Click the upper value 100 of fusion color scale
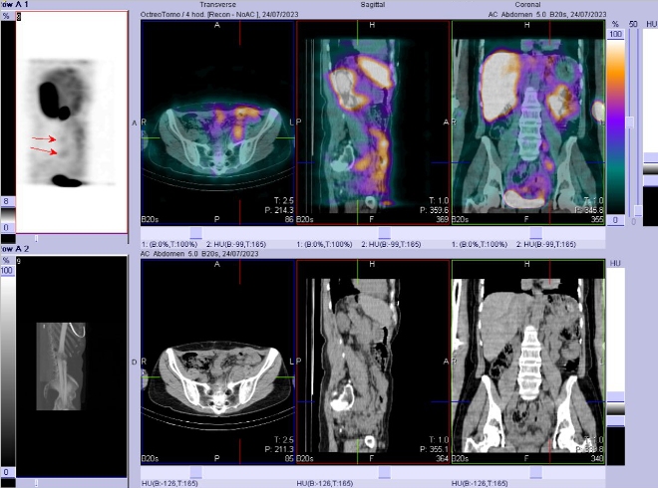The width and height of the screenshot is (658, 488). click(615, 34)
